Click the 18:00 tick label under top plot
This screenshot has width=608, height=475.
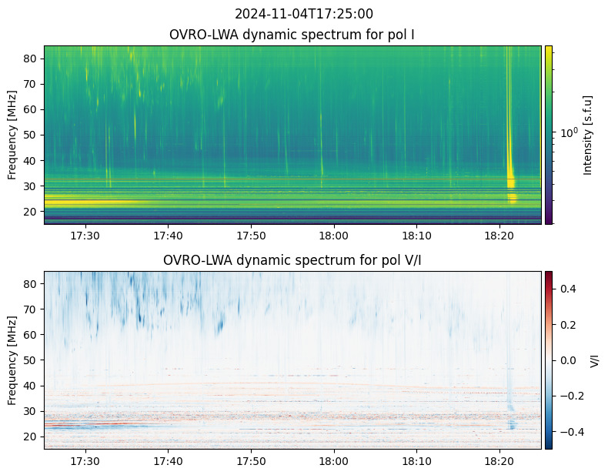(334, 236)
